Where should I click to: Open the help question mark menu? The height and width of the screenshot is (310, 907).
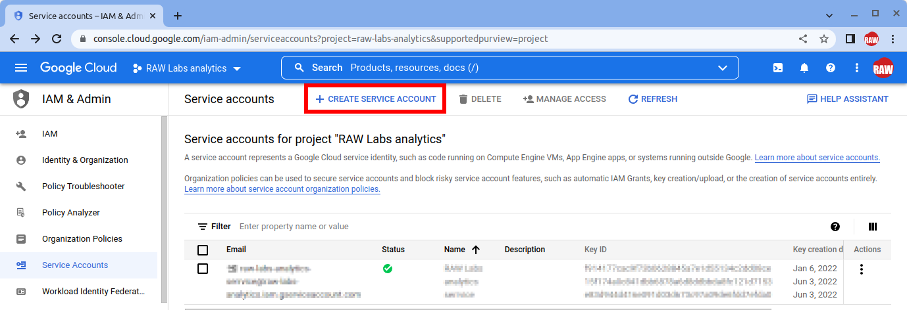tap(831, 68)
